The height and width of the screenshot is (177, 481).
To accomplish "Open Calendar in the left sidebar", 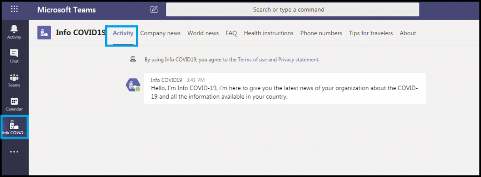I will pyautogui.click(x=14, y=104).
